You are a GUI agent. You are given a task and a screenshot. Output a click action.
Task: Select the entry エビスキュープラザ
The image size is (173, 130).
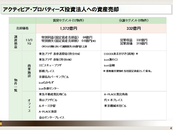click(x=50, y=65)
